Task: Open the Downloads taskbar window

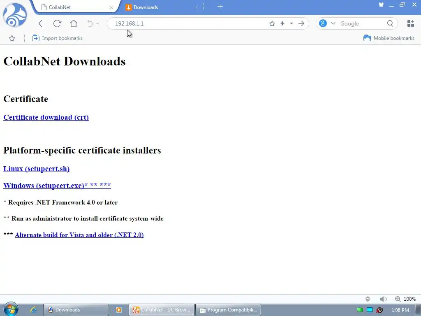Action: tap(76, 310)
